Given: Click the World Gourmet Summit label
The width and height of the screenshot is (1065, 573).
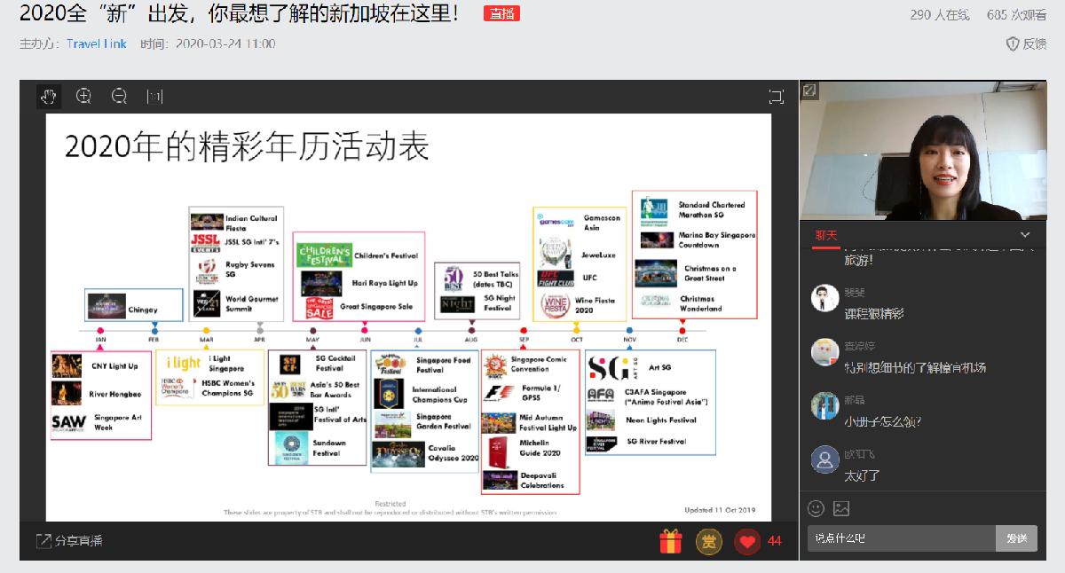Looking at the screenshot, I should 252,304.
